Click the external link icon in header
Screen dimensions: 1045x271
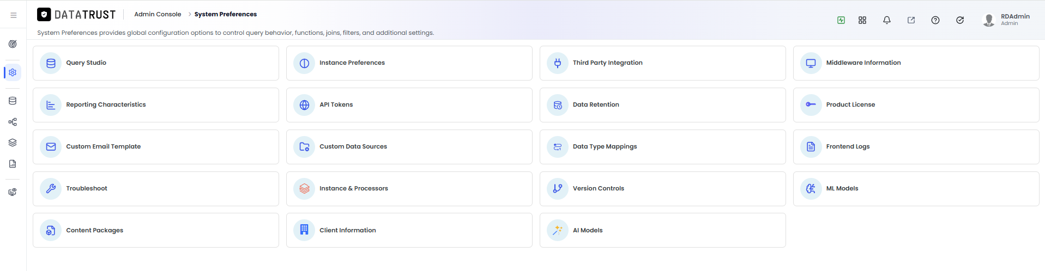(911, 20)
